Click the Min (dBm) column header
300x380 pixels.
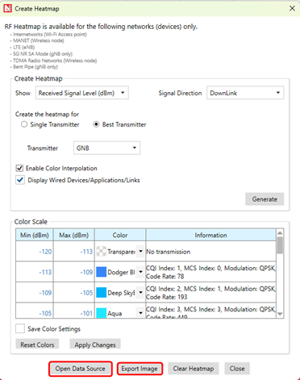35,235
